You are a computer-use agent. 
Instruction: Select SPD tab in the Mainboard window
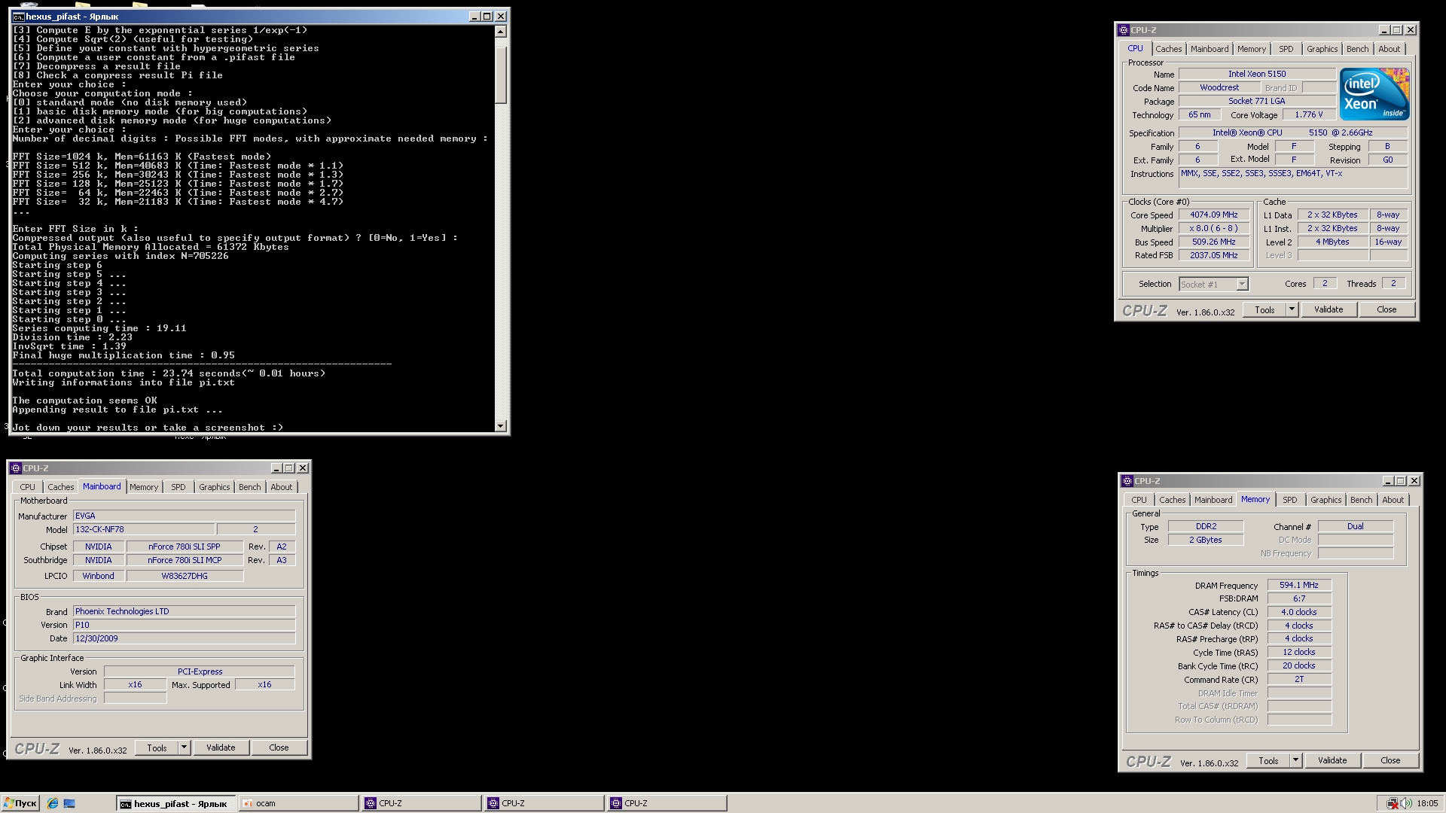click(178, 487)
